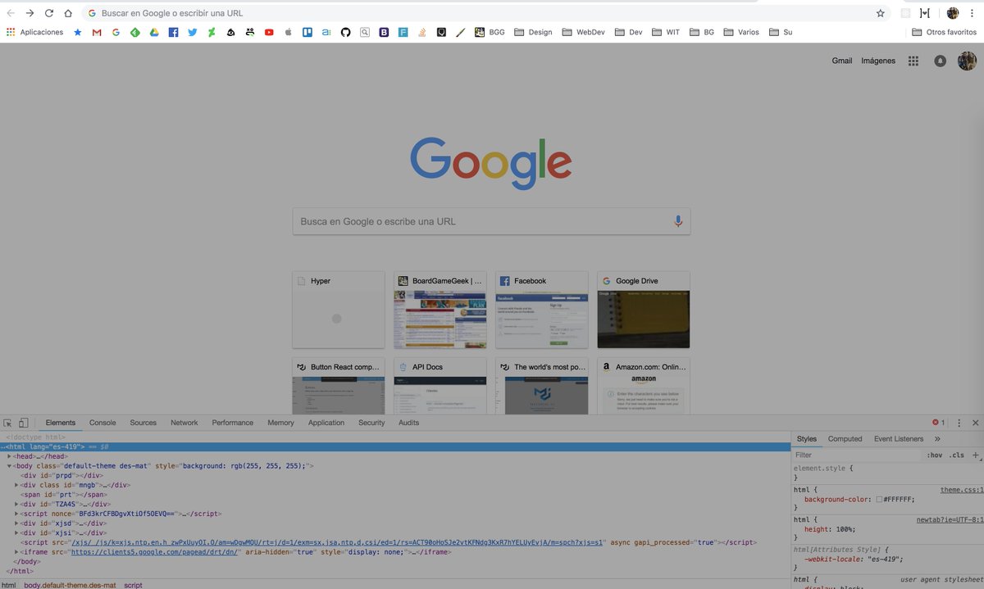Open the Google Drive bookmark icon
The width and height of the screenshot is (984, 589).
(x=153, y=33)
